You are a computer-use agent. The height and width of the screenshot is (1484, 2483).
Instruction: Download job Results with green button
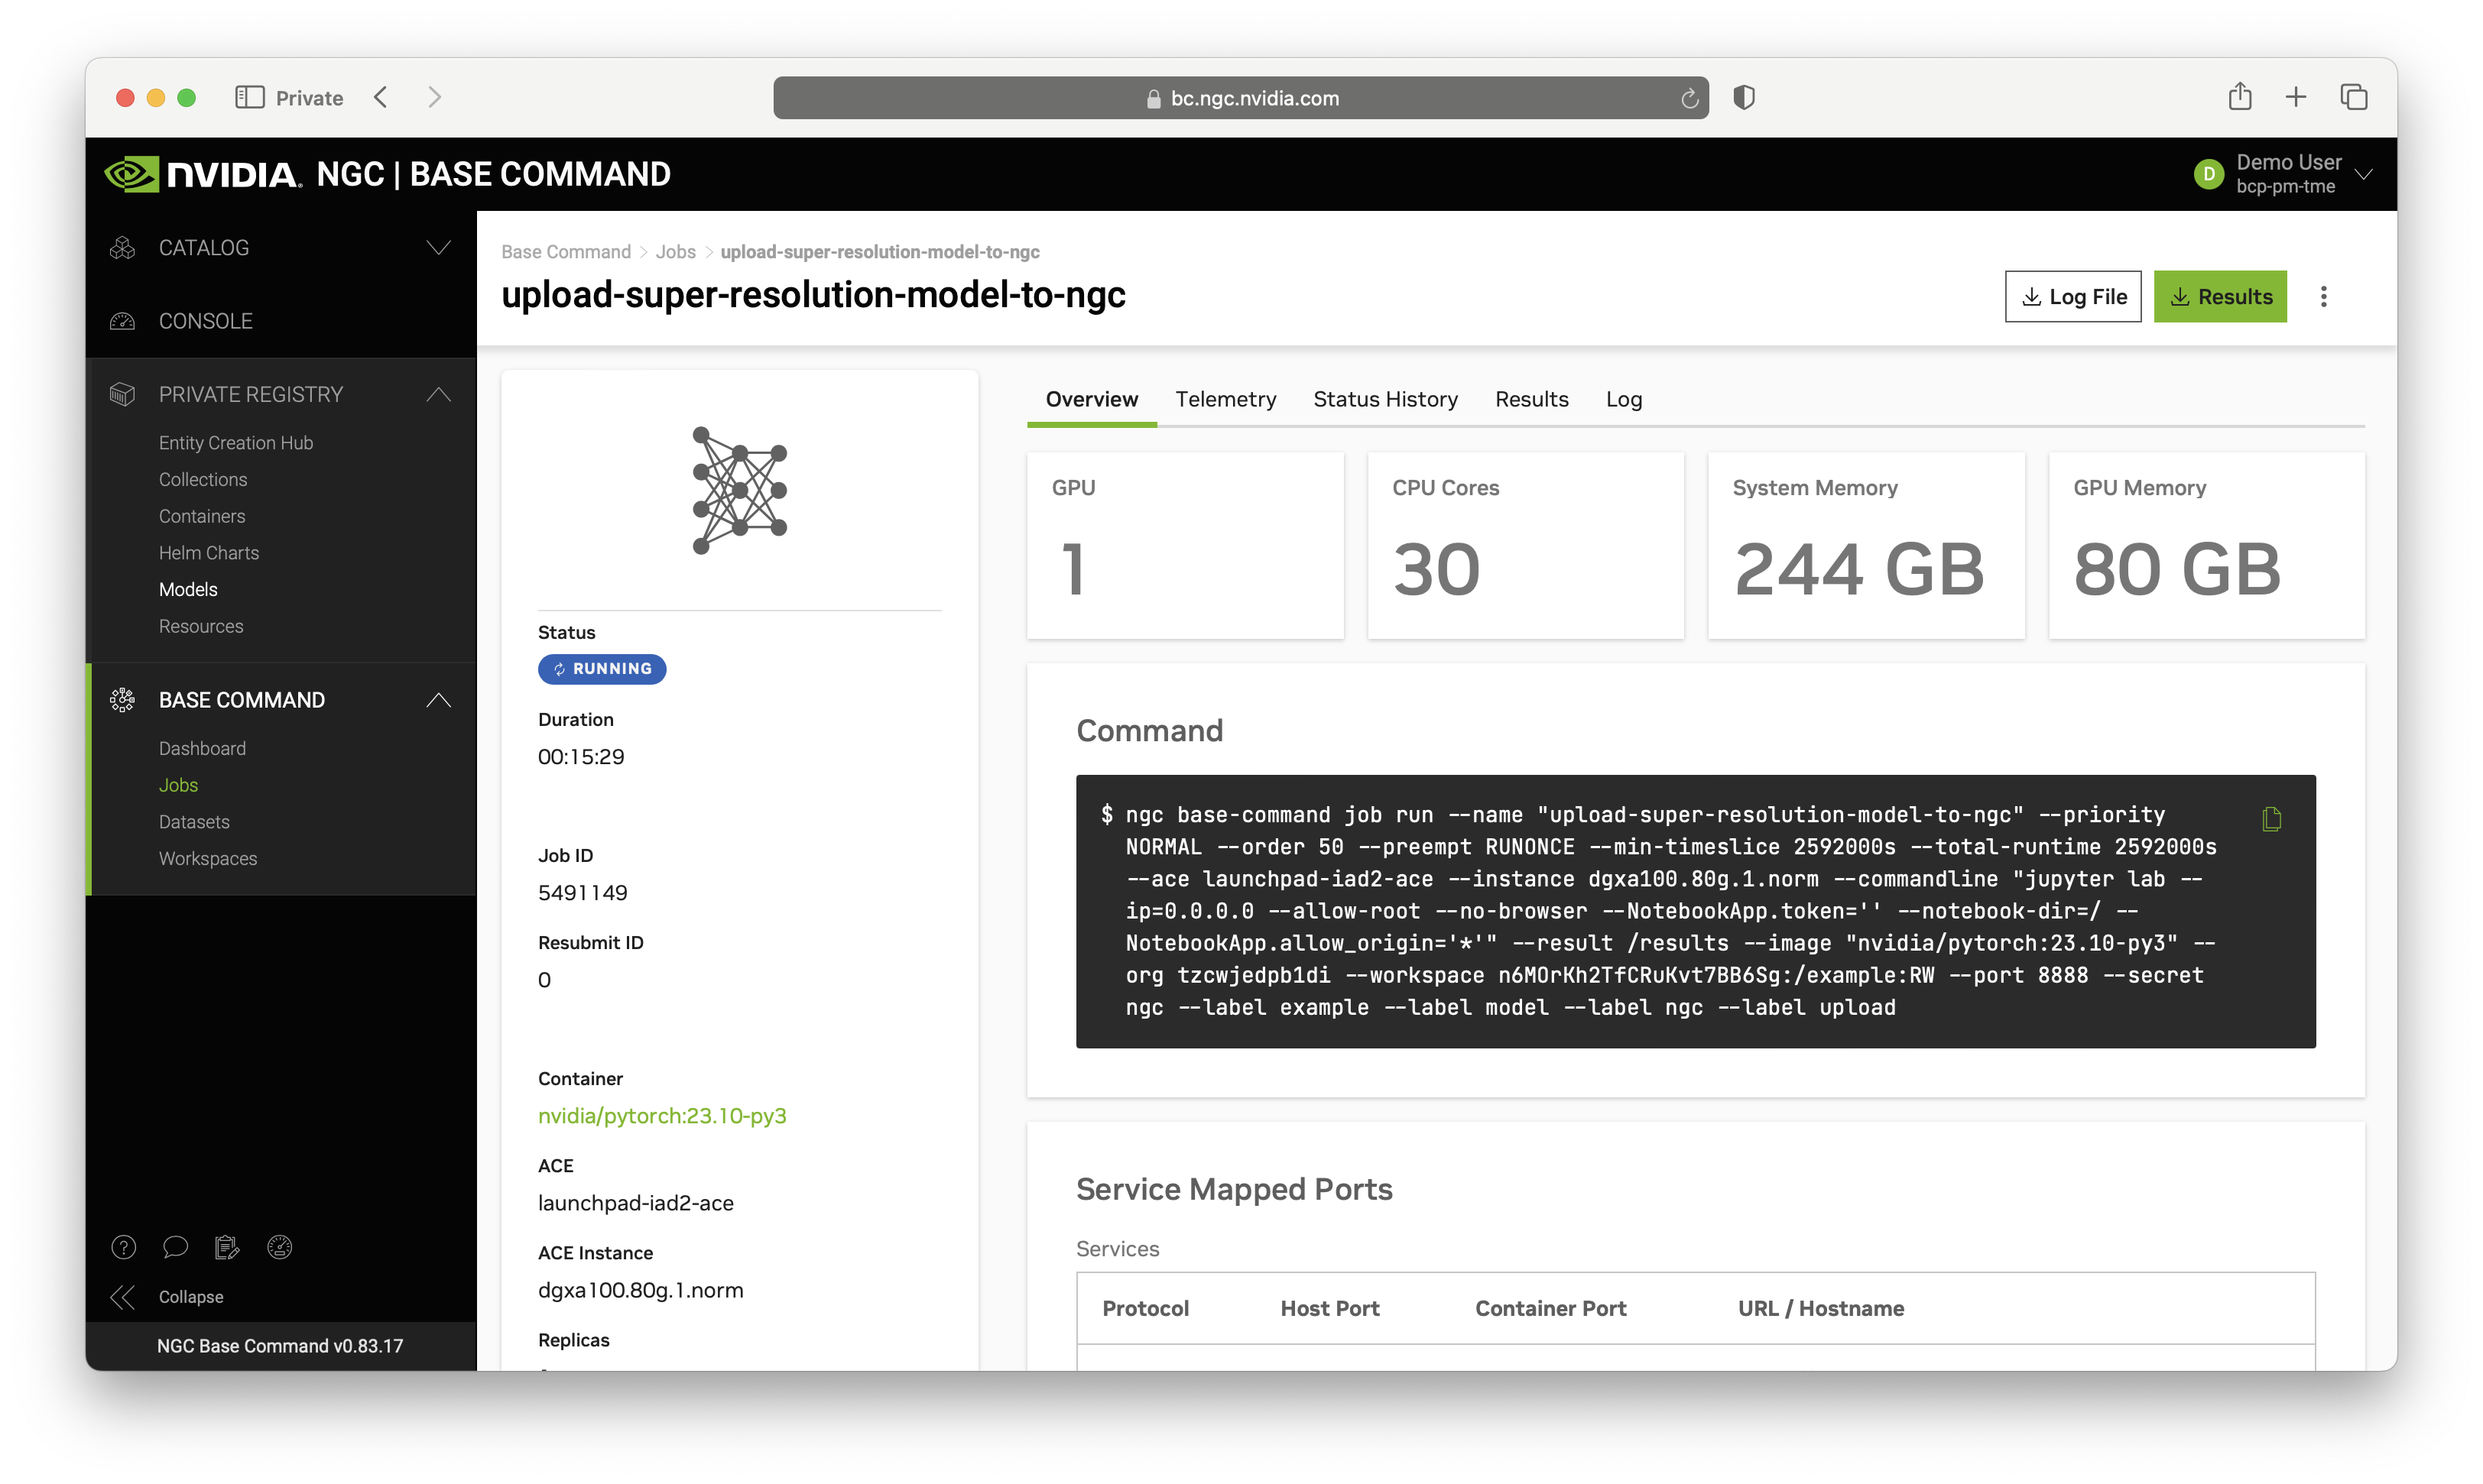pos(2220,296)
